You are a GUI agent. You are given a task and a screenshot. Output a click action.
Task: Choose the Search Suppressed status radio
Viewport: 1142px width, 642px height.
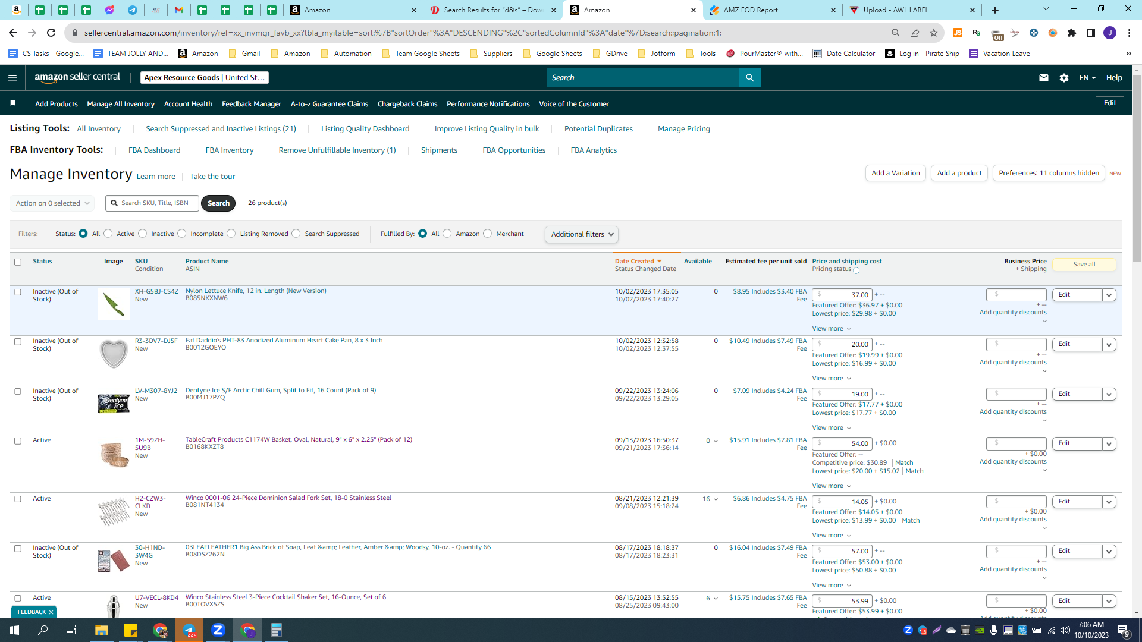pos(296,234)
